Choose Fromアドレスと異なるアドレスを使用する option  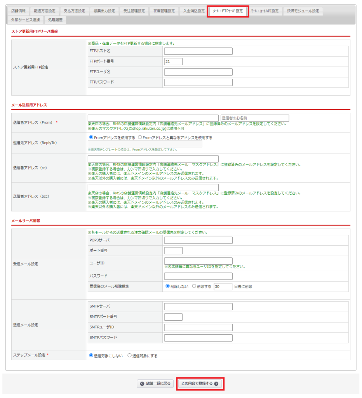click(x=140, y=137)
